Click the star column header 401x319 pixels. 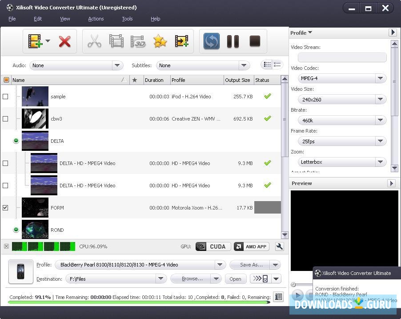coord(135,80)
